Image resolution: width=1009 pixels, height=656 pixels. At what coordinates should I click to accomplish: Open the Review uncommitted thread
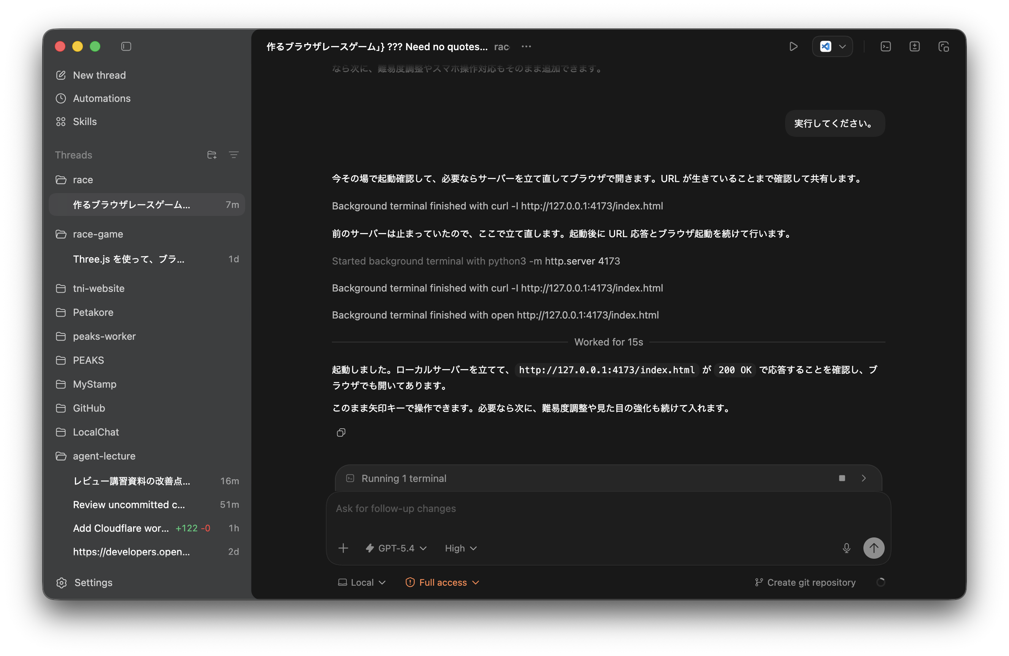147,505
